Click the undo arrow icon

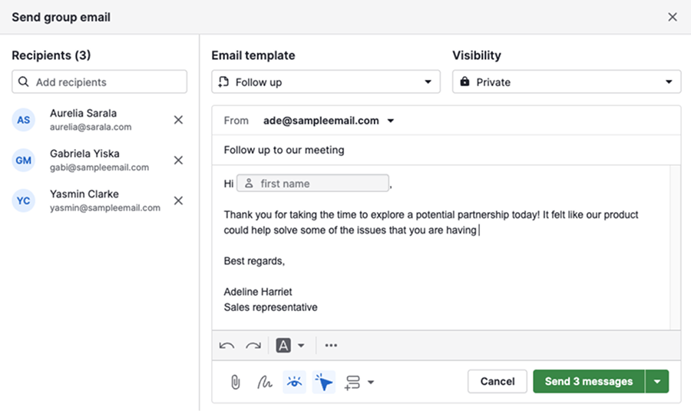pyautogui.click(x=226, y=346)
